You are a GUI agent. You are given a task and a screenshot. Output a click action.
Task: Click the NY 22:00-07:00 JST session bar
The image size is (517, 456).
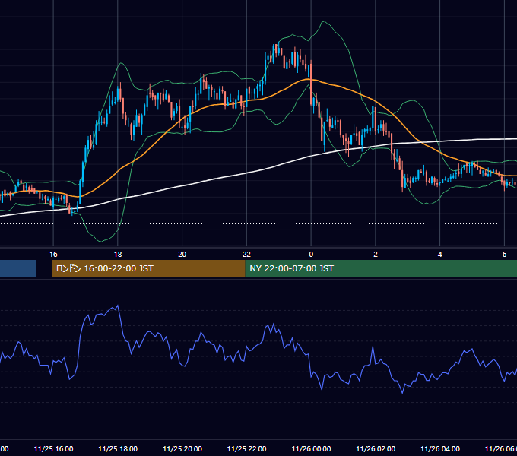[x=381, y=268]
